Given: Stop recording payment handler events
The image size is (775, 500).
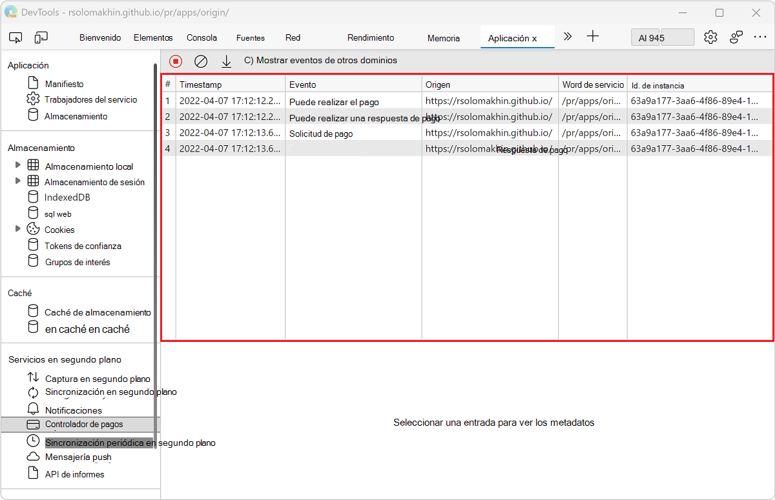Looking at the screenshot, I should pos(175,61).
